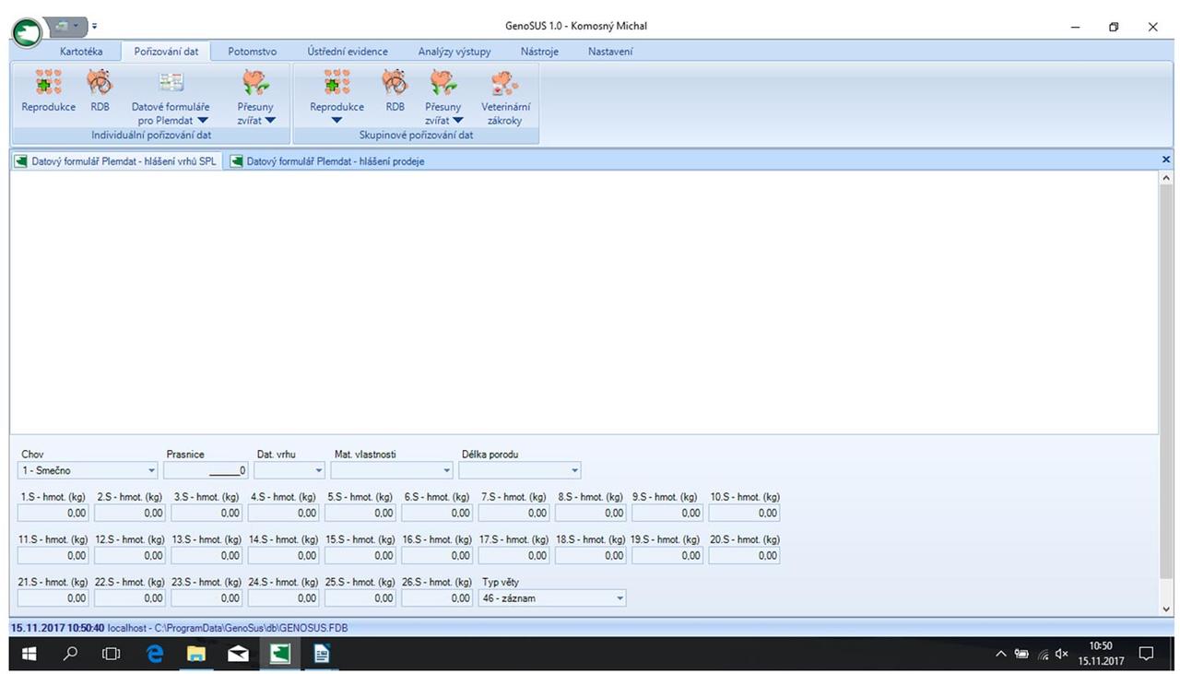Click the 8.S - hmot. (kg) field
1180x674 pixels.
(591, 513)
